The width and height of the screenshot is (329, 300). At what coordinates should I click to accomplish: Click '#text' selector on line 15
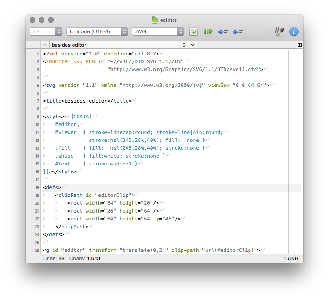point(62,164)
